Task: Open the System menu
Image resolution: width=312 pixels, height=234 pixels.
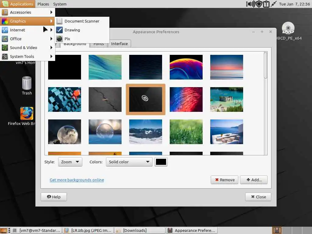Action: coord(60,4)
